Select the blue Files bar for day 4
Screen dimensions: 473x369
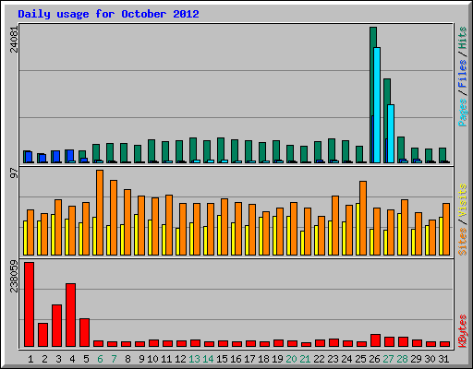click(70, 155)
